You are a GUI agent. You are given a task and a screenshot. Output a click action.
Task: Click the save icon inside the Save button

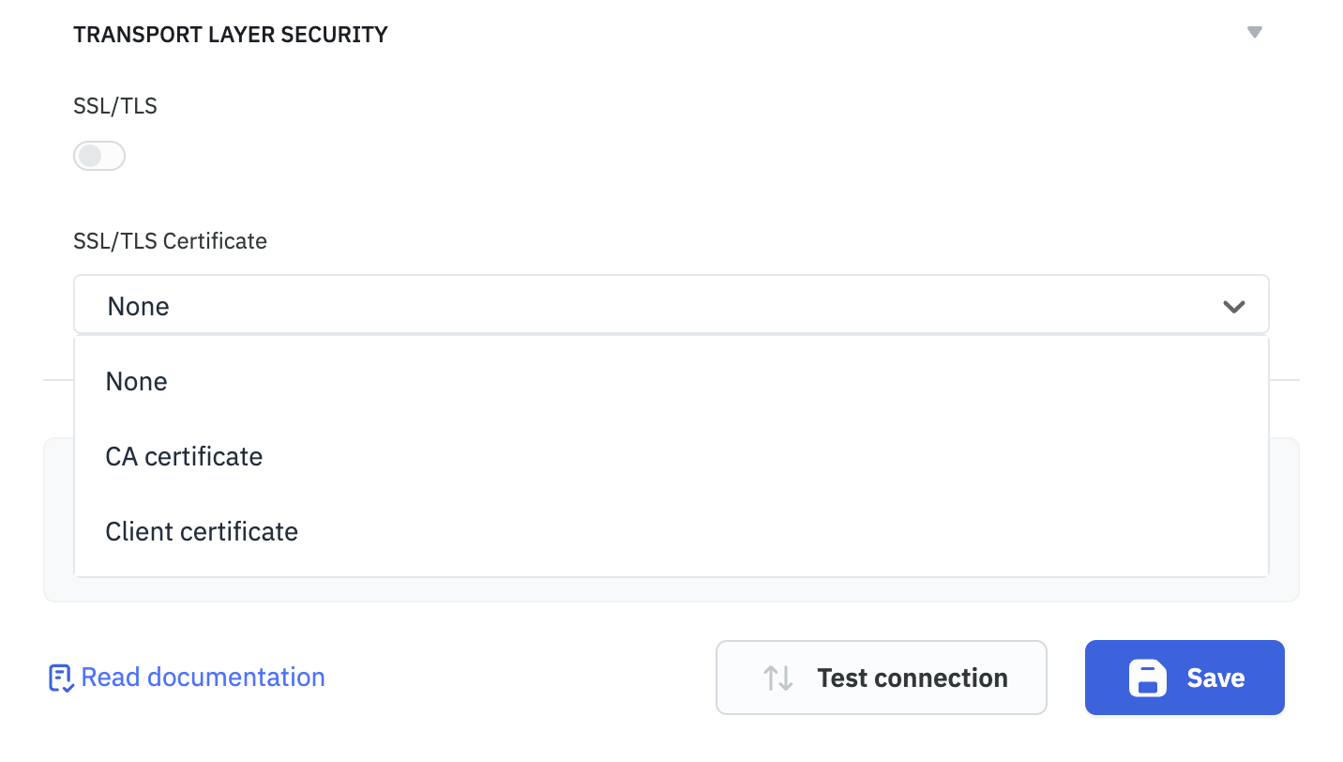click(x=1146, y=678)
